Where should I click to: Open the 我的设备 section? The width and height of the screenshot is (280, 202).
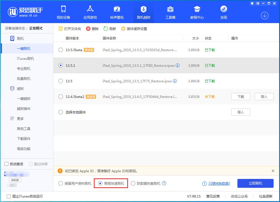coord(63,12)
